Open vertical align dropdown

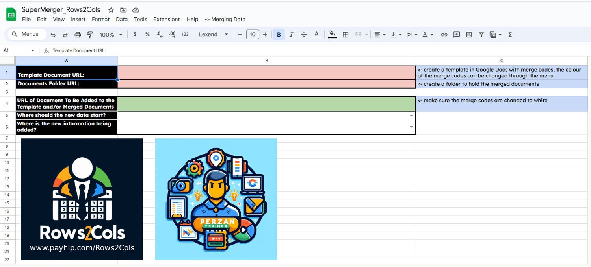point(396,35)
